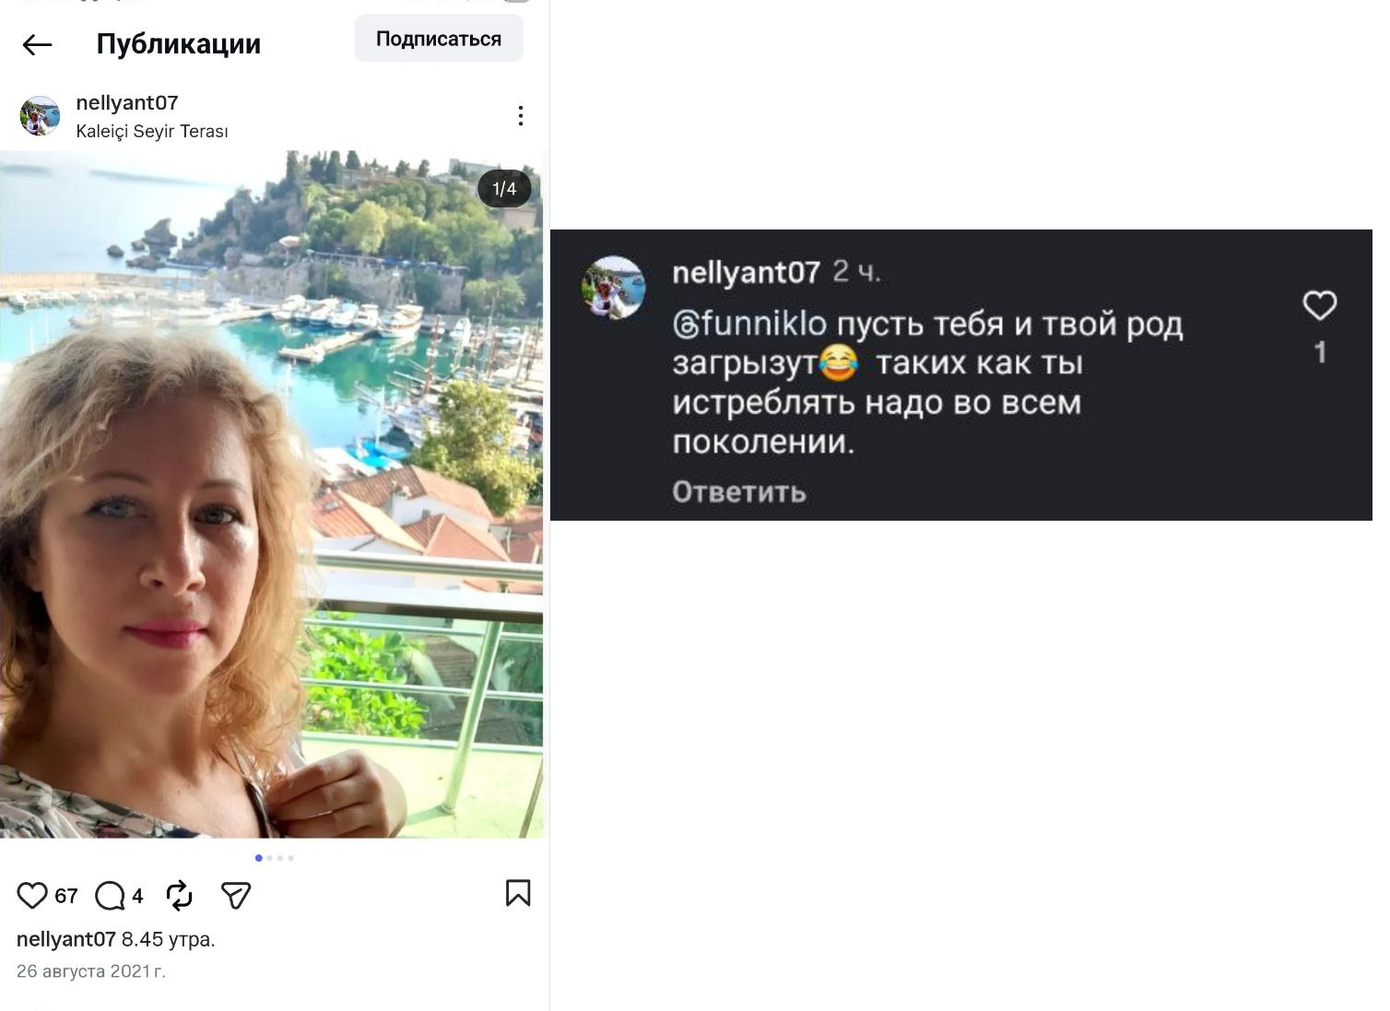The height and width of the screenshot is (1011, 1390).
Task: Save the post with the bookmark icon
Action: (518, 893)
